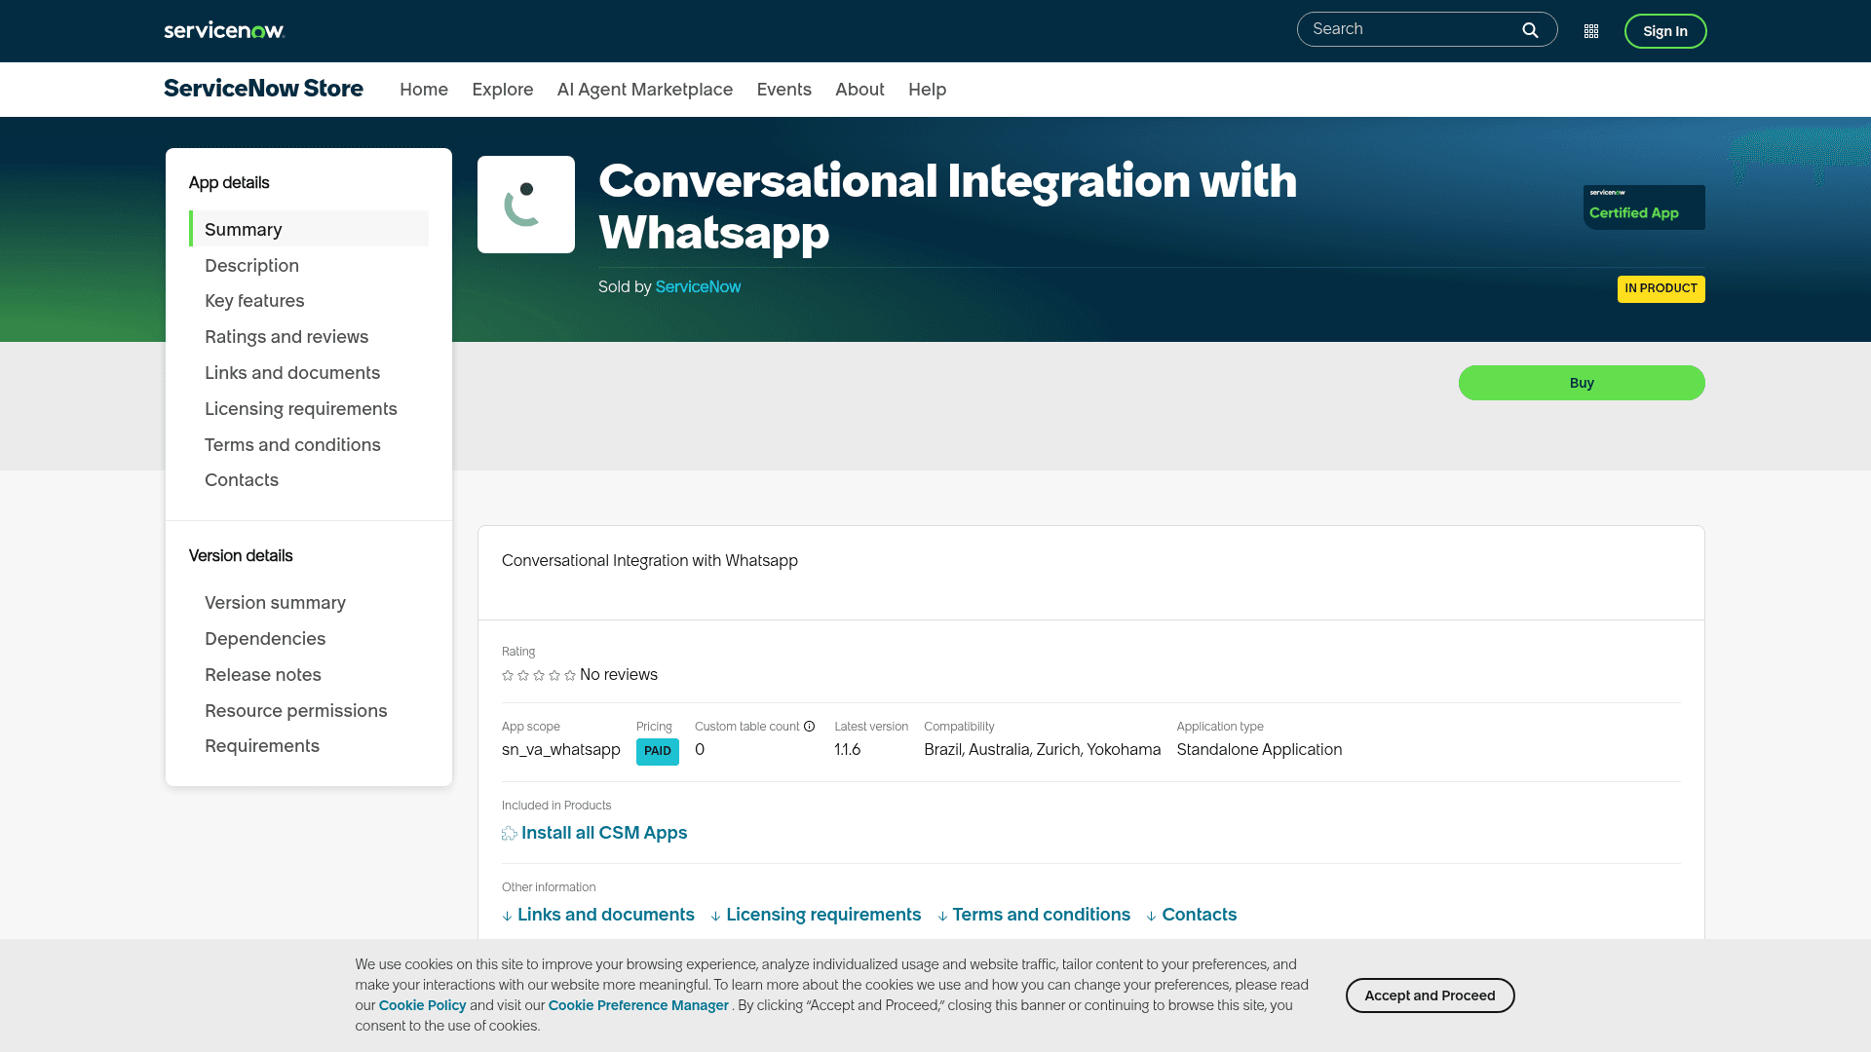Image resolution: width=1871 pixels, height=1052 pixels.
Task: Click the search magnifier icon
Action: 1530,30
